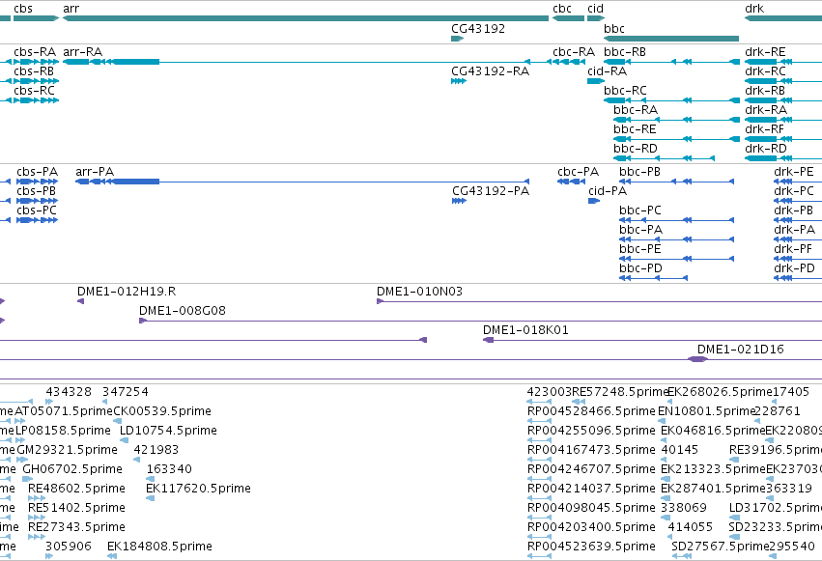The height and width of the screenshot is (561, 822).
Task: Click the DME1-008G08 clone start arrow
Action: 143,321
